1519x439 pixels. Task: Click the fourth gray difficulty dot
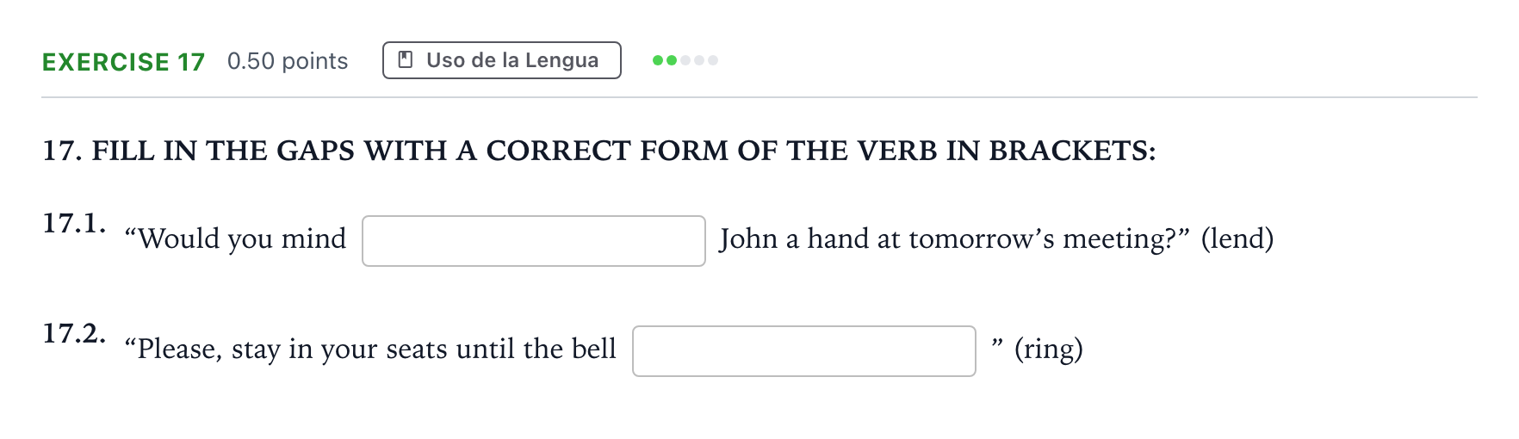pyautogui.click(x=699, y=60)
